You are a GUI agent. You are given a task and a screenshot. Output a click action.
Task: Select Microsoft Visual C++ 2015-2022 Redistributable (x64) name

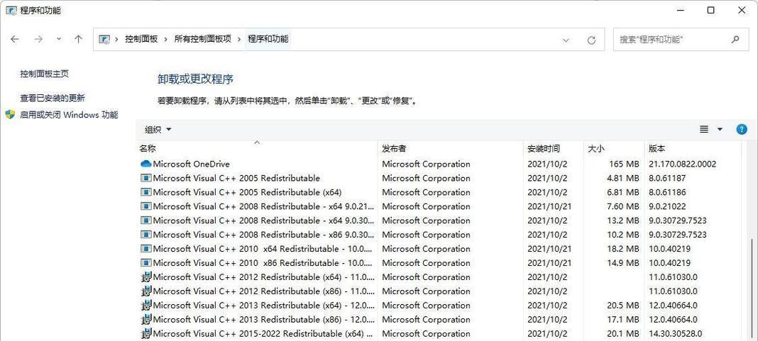263,334
